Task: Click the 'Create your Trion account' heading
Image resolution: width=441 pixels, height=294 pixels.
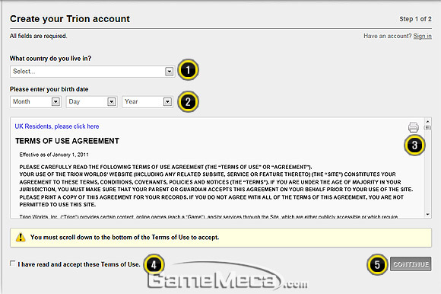Action: 70,19
